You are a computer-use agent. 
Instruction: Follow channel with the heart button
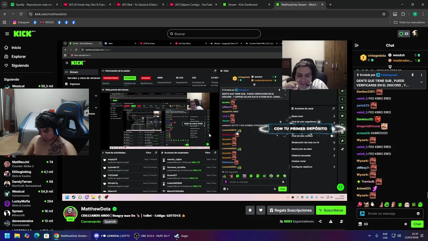tap(261, 210)
